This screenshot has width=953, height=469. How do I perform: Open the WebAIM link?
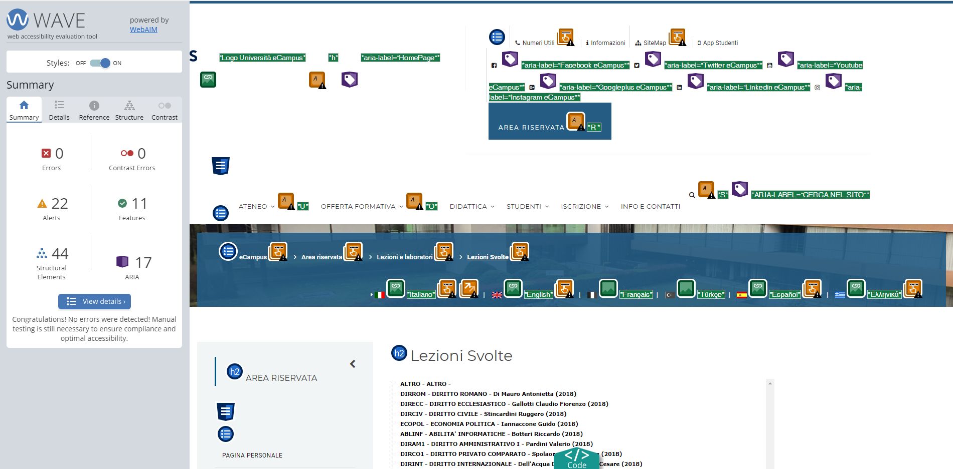143,30
